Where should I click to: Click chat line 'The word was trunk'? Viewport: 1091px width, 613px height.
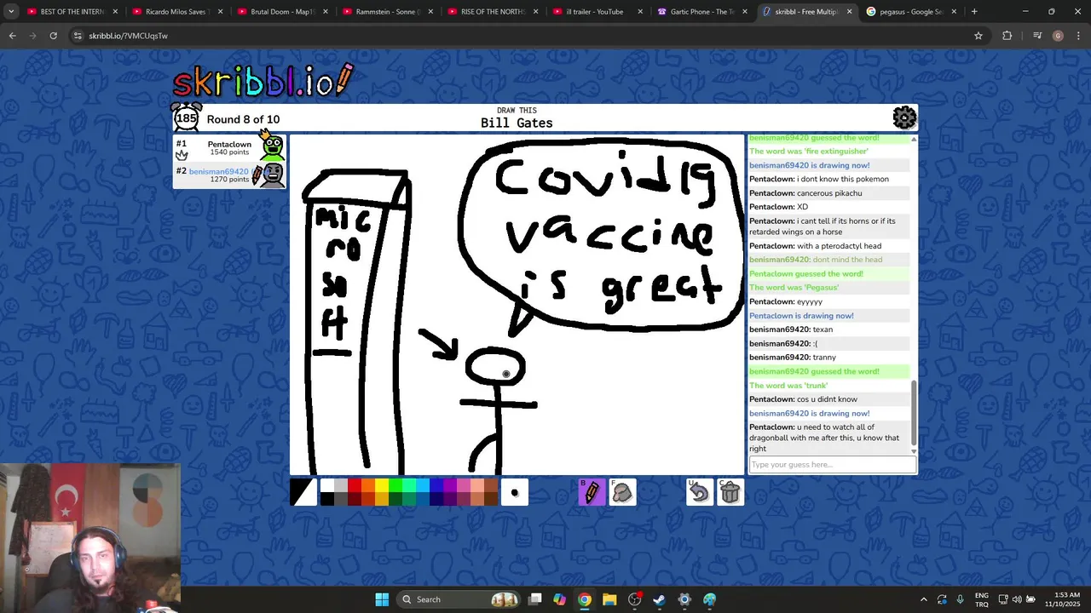(x=788, y=386)
